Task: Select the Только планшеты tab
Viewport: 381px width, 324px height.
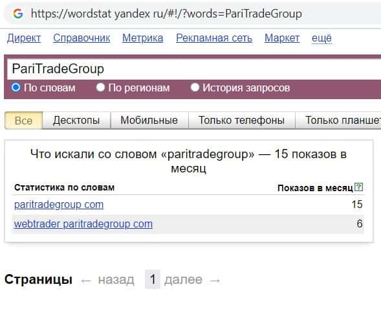Action: pos(338,121)
